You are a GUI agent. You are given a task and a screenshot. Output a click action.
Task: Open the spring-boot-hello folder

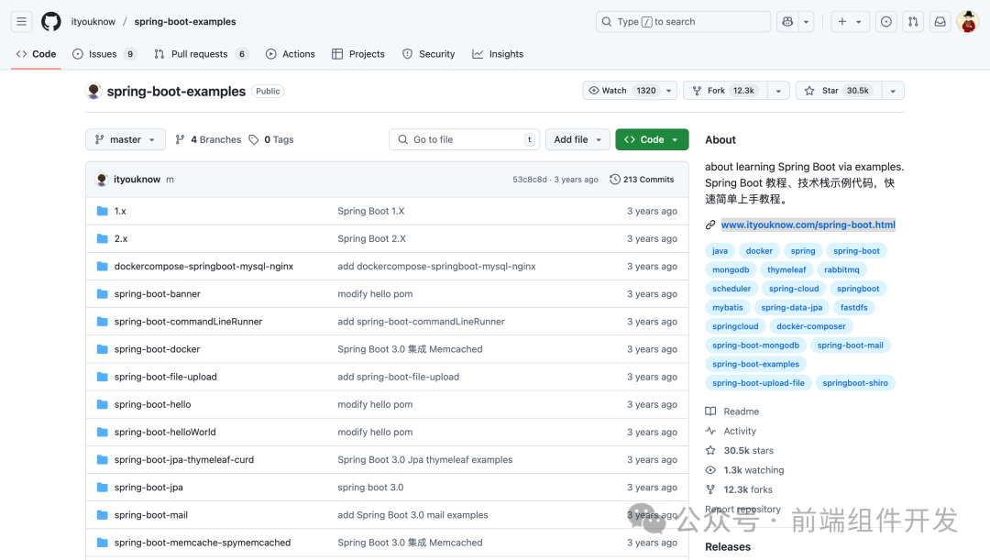click(x=152, y=404)
